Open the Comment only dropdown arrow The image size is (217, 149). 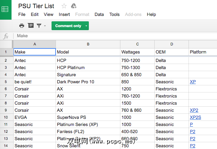point(86,26)
